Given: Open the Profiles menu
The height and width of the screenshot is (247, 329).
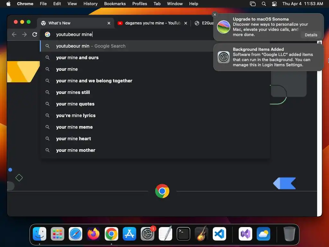Looking at the screenshot, I should point(139,4).
